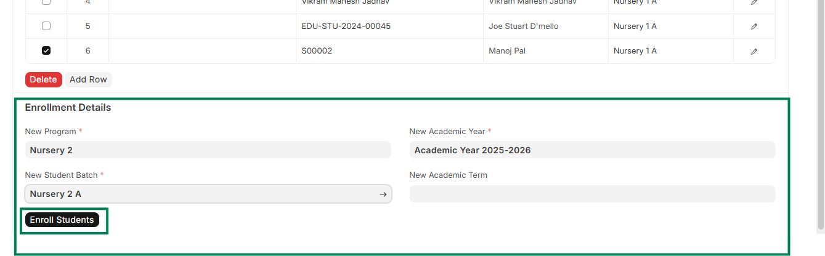The width and height of the screenshot is (825, 256).
Task: Tick the row 4 checkbox
Action: coord(46,3)
